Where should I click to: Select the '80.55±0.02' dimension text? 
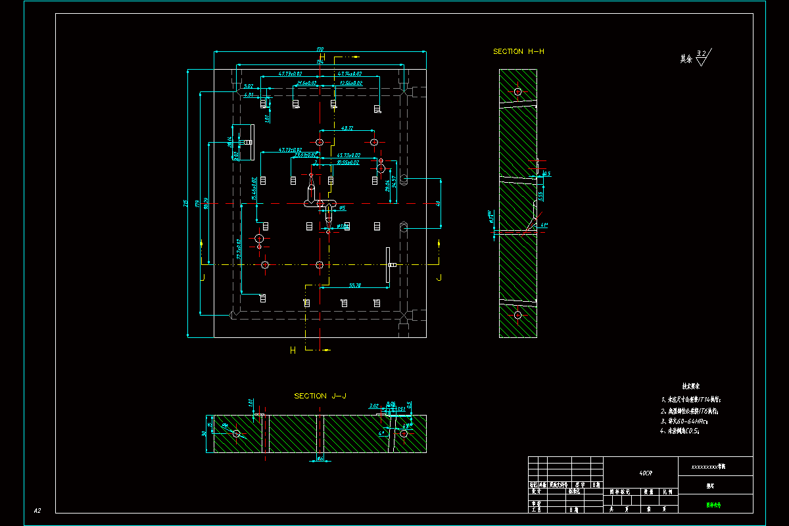tap(348, 162)
